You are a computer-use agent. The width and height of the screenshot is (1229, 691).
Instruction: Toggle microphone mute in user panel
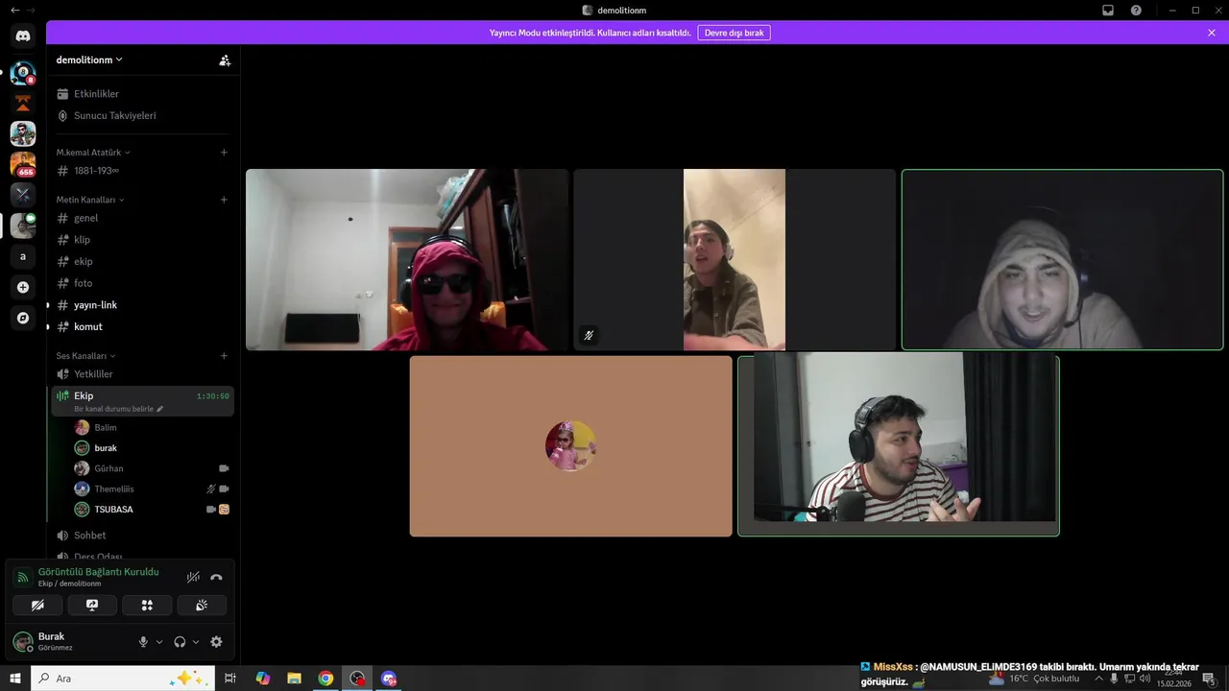(143, 642)
